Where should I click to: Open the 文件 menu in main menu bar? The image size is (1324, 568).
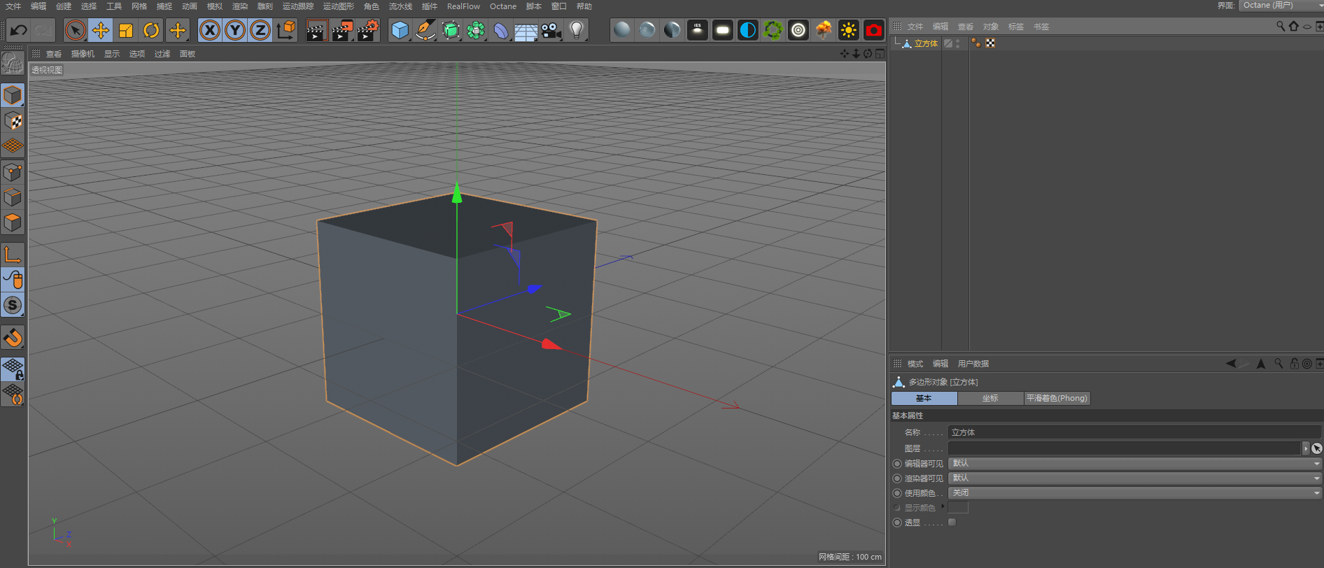pyautogui.click(x=13, y=6)
